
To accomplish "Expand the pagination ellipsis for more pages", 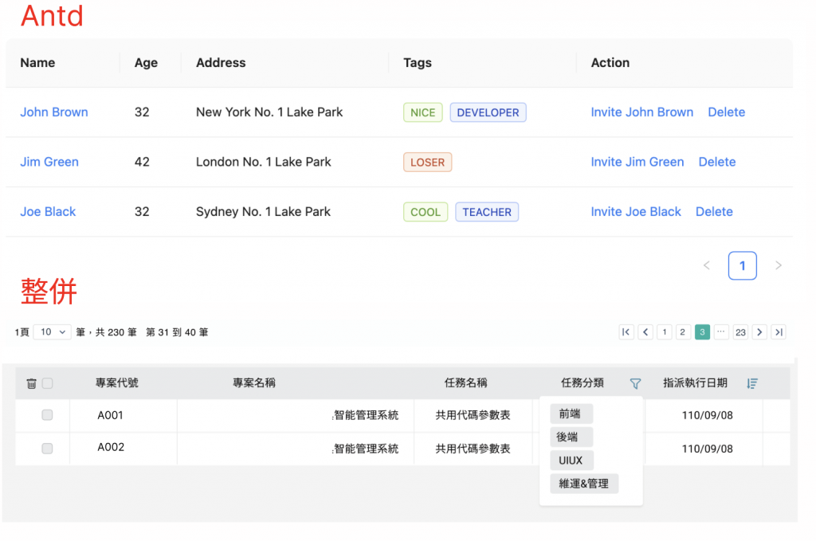I will pyautogui.click(x=721, y=332).
